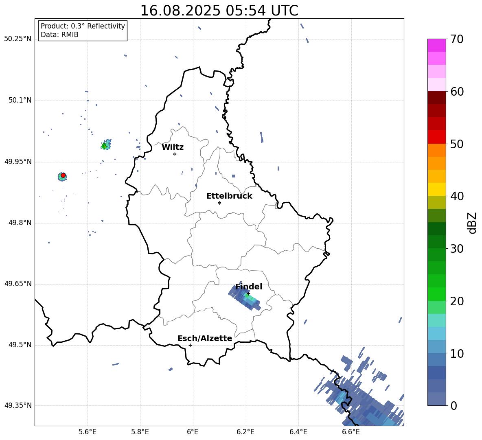Image resolution: width=482 pixels, height=440 pixels.
Task: Click the red dot radar marker
Action: (x=63, y=175)
